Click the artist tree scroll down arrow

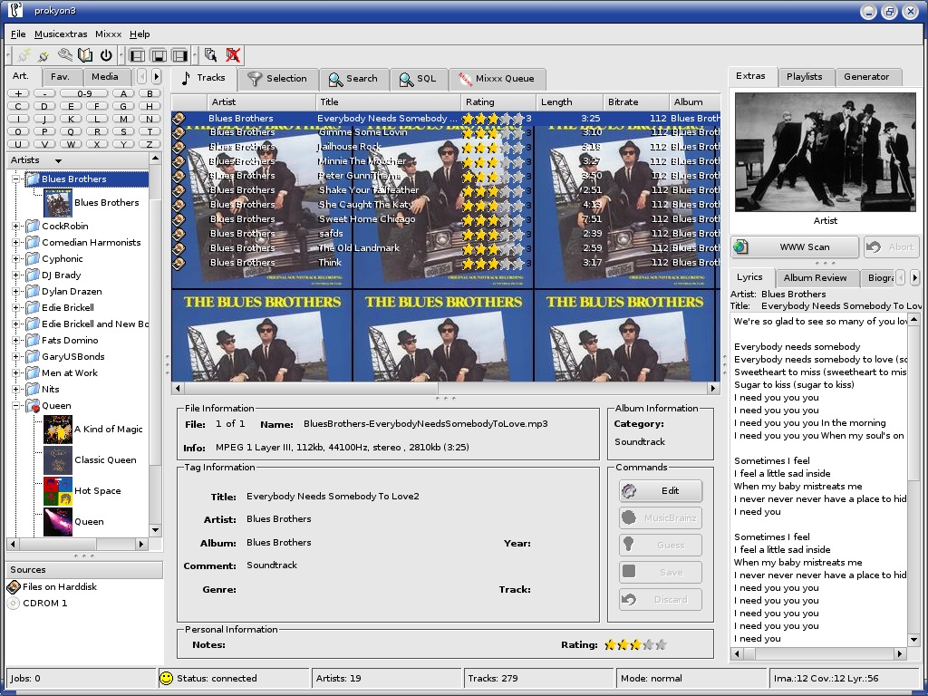tap(155, 530)
